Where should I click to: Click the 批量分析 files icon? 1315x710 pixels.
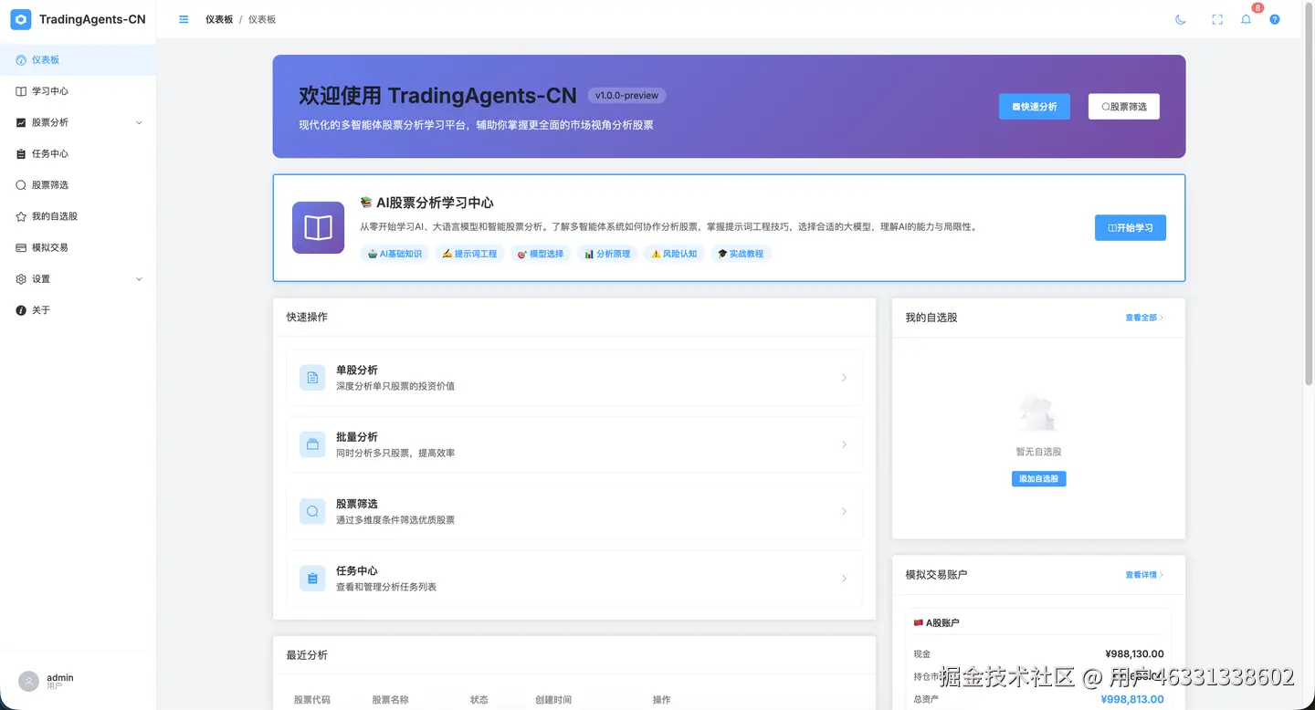click(x=312, y=444)
